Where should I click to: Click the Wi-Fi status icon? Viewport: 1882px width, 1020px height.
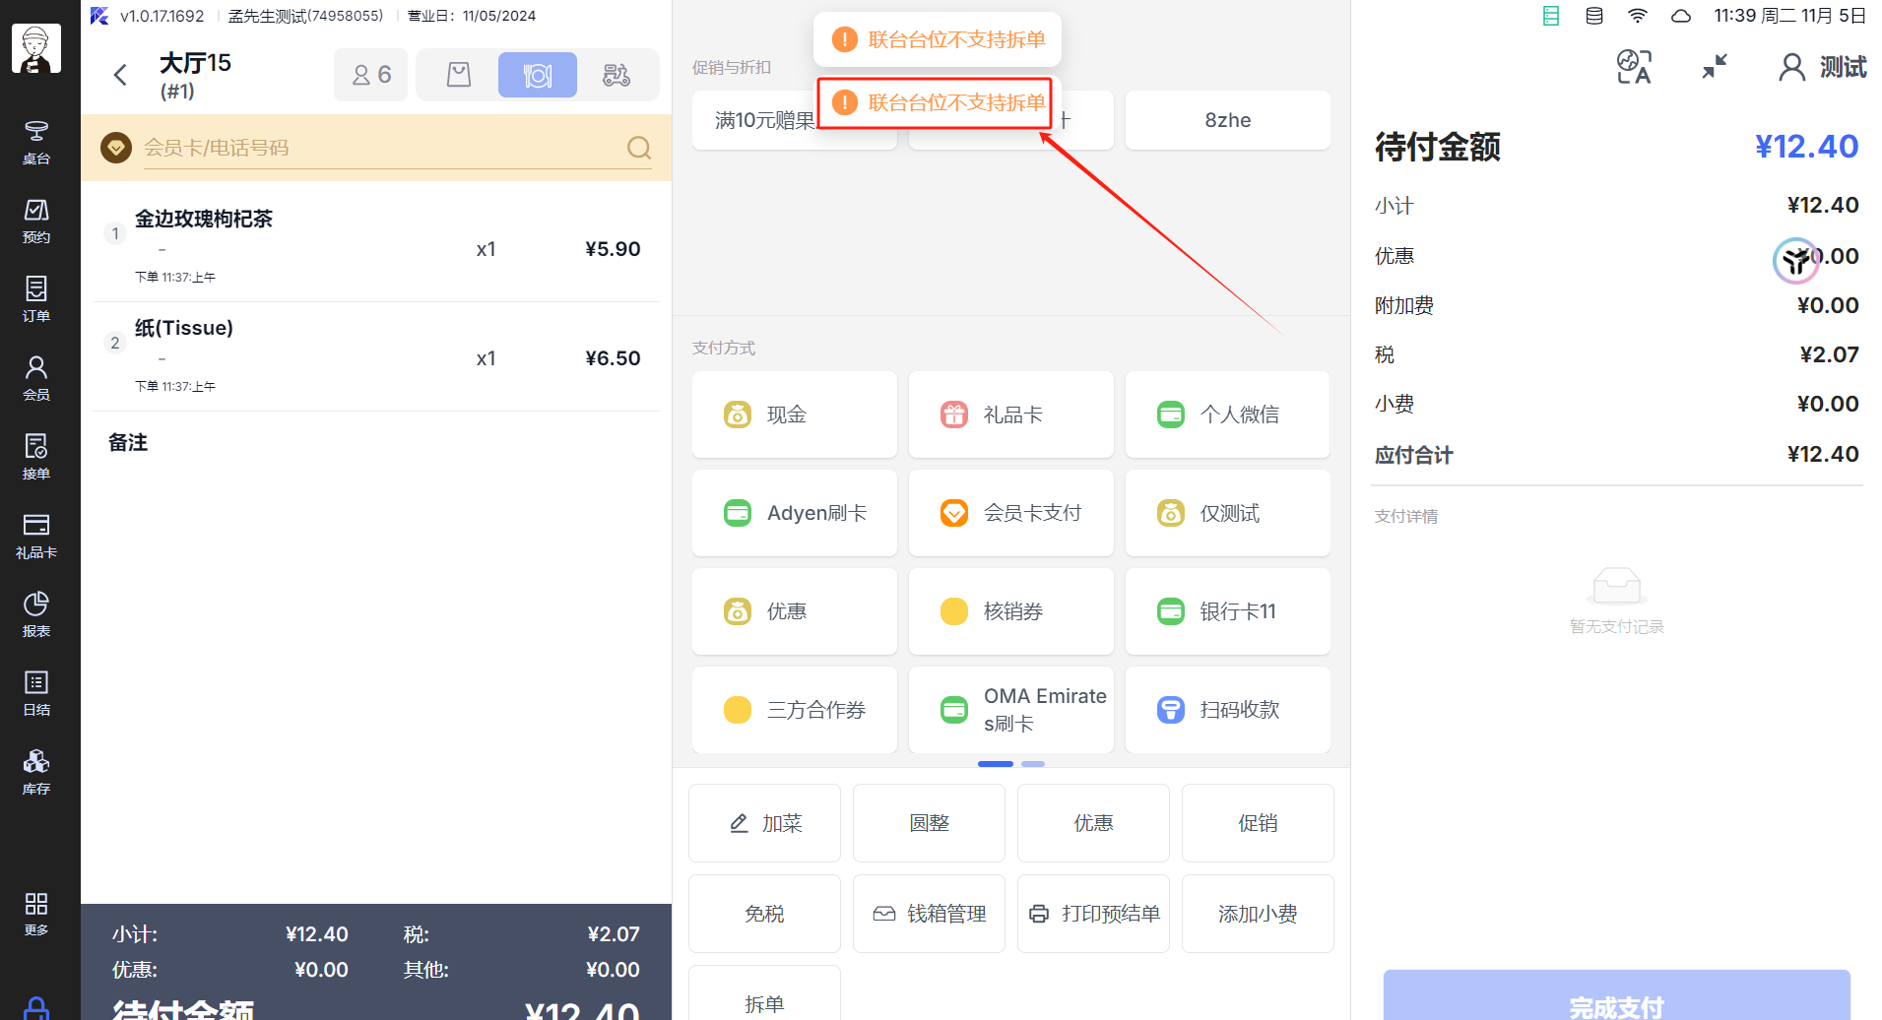coord(1638,16)
